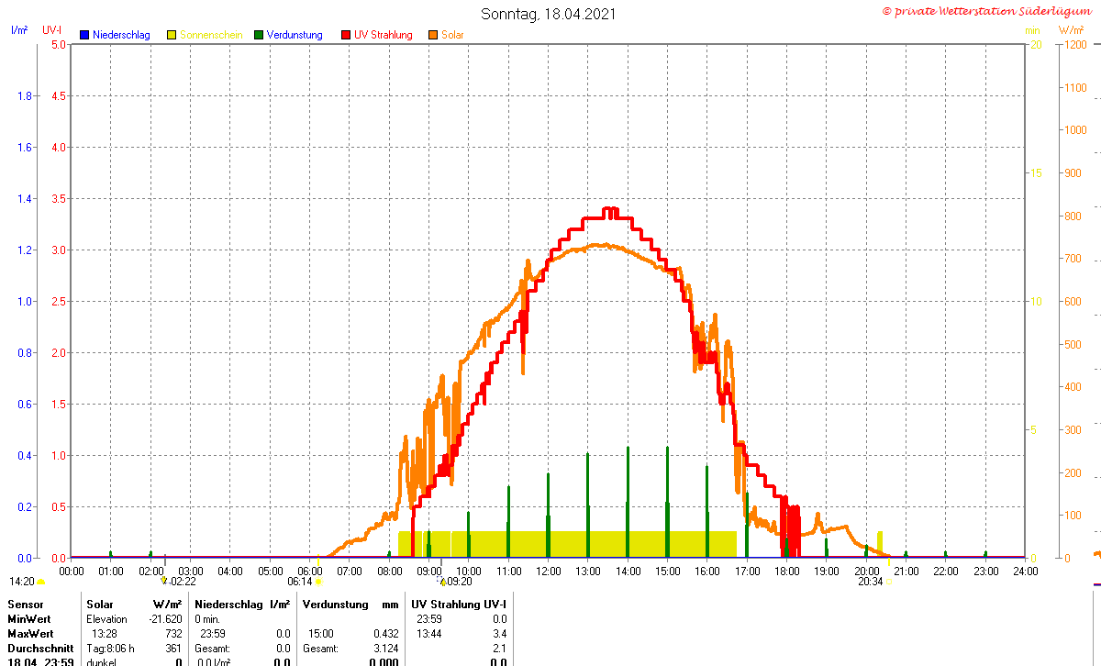This screenshot has height=666, width=1101.
Task: Click the red UV Strahlung legend square
Action: [346, 35]
